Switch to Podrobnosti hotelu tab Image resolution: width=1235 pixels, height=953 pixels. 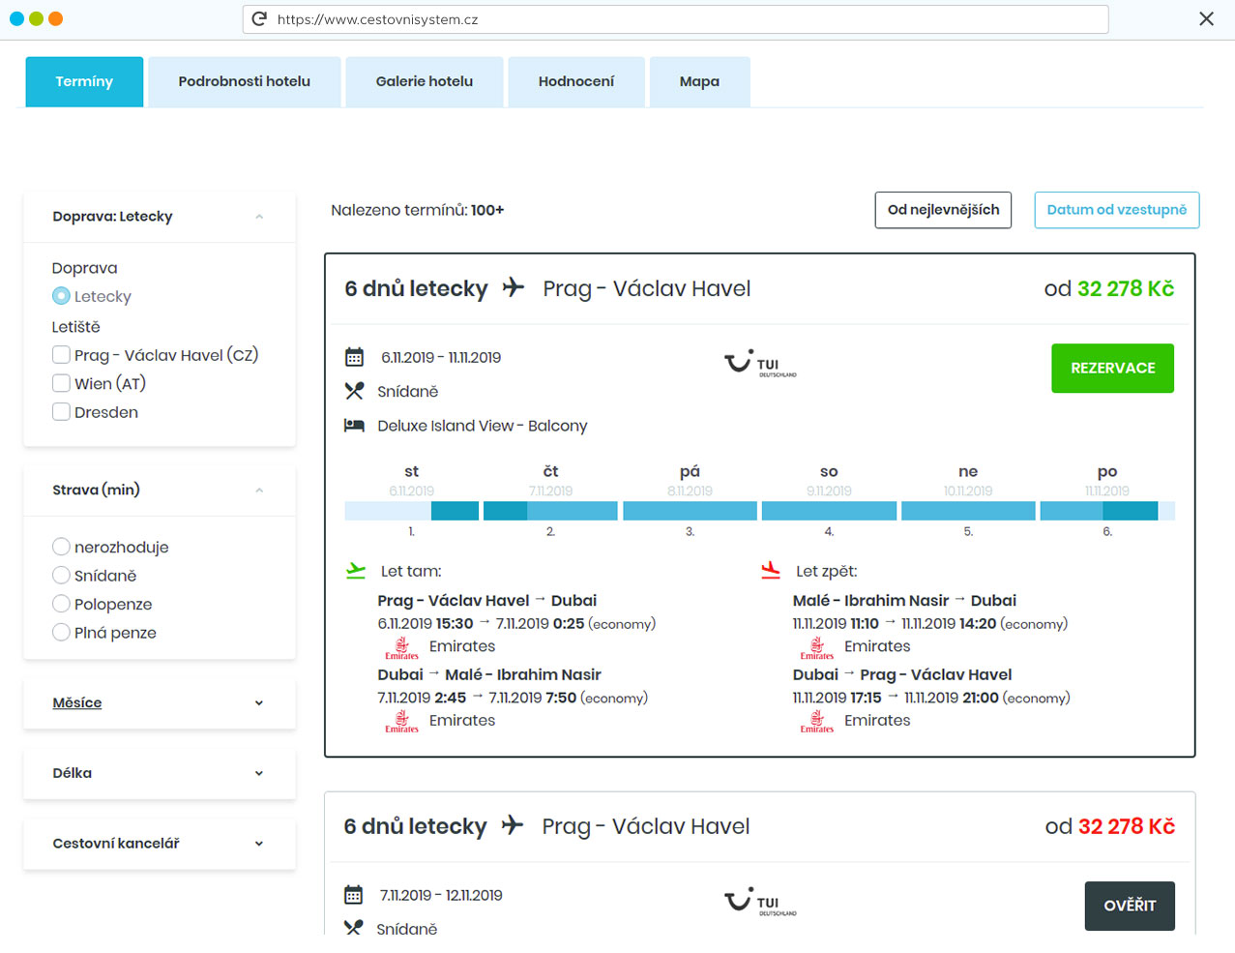(244, 82)
